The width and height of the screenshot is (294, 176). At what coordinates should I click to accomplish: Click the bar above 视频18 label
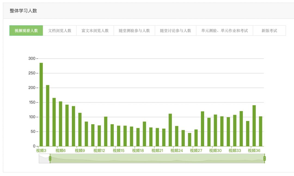[138, 137]
